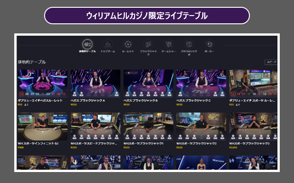
Task: Click the ルーレット tab label
Action: (x=128, y=52)
